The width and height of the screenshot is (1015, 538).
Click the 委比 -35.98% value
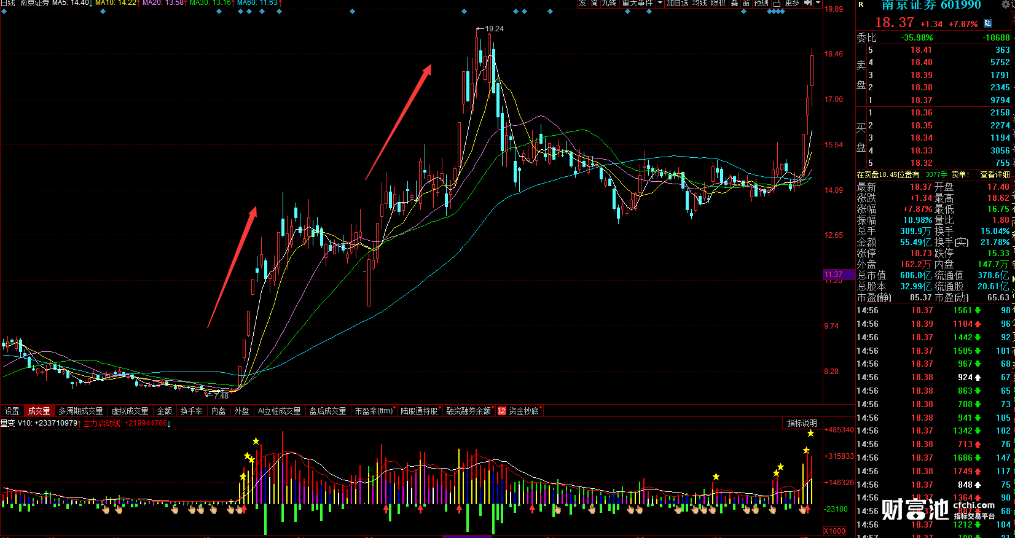[917, 38]
